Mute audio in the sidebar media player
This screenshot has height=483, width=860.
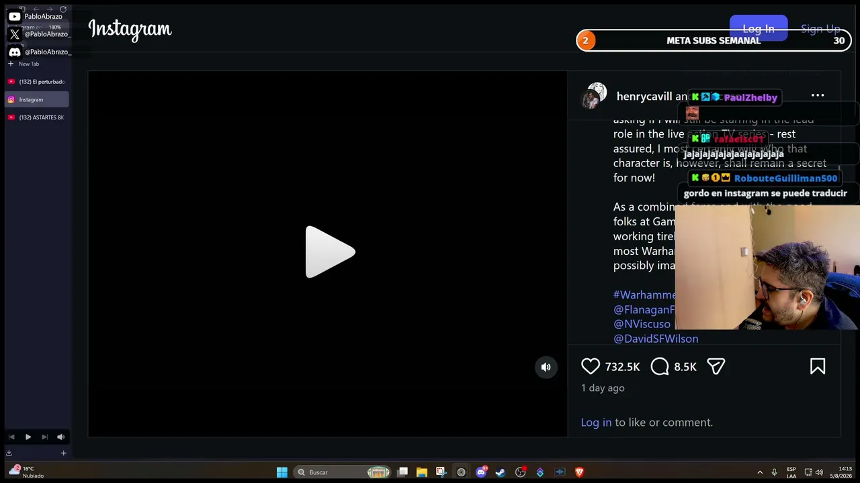[x=60, y=437]
